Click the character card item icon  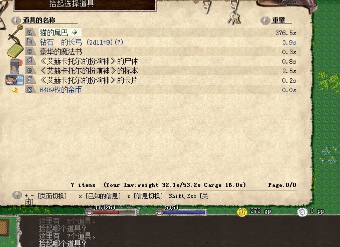(15, 80)
